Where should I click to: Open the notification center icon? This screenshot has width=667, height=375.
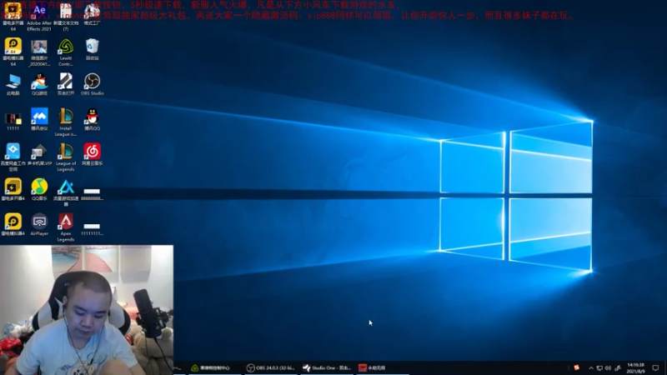655,368
